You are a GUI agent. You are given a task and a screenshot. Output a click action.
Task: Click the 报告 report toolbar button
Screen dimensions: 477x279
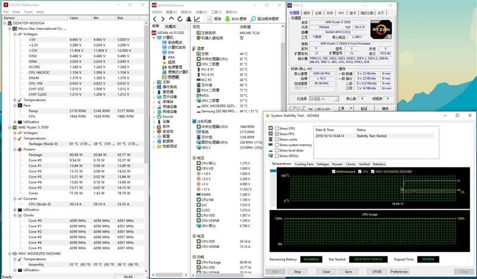[x=214, y=19]
